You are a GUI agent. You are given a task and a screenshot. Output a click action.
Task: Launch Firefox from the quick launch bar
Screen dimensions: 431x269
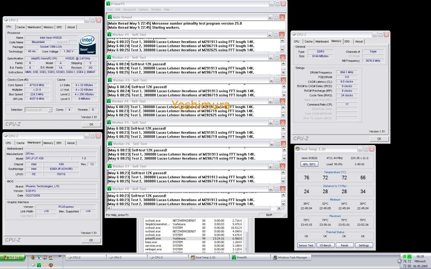coord(33,257)
